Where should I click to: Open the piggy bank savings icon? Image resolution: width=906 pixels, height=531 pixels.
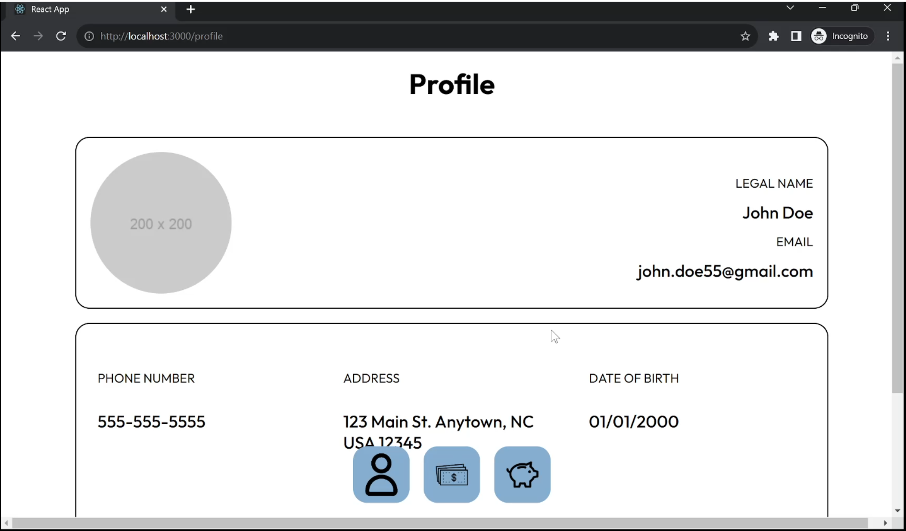coord(522,474)
